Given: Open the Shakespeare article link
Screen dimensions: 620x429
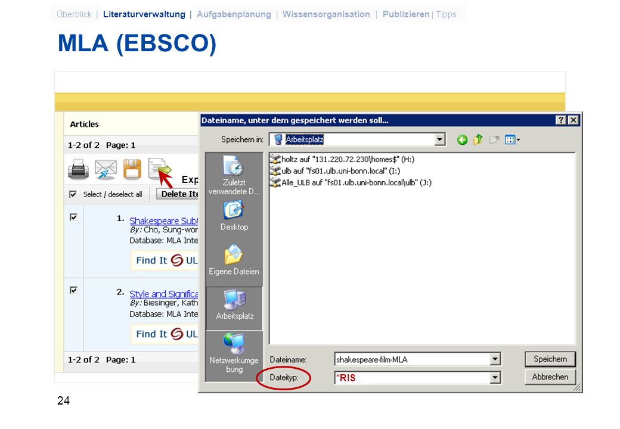Looking at the screenshot, I should pyautogui.click(x=164, y=221).
